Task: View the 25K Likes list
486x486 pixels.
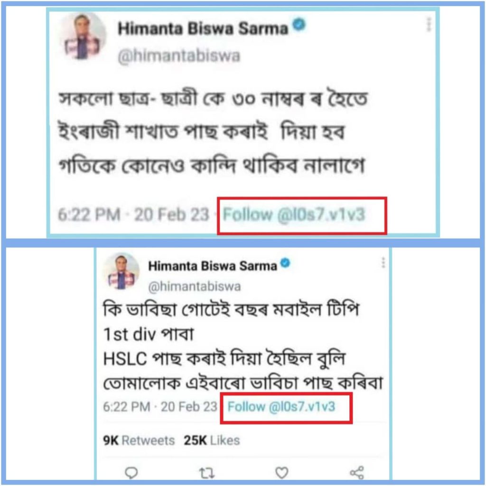Action: tap(212, 440)
